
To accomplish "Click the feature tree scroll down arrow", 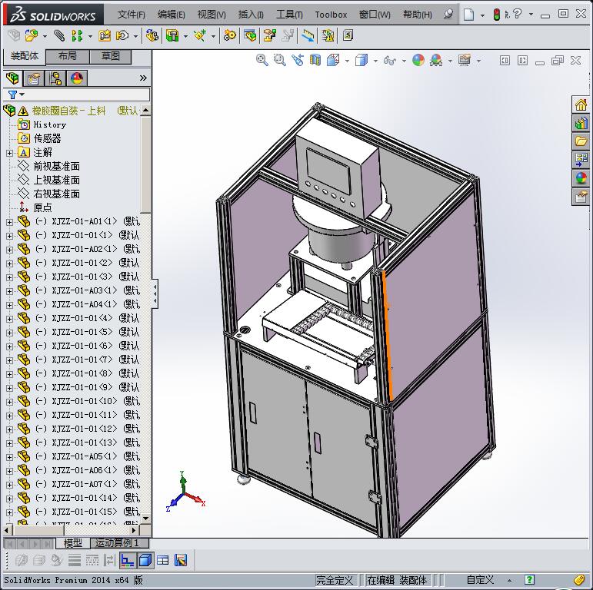I will pos(145,519).
